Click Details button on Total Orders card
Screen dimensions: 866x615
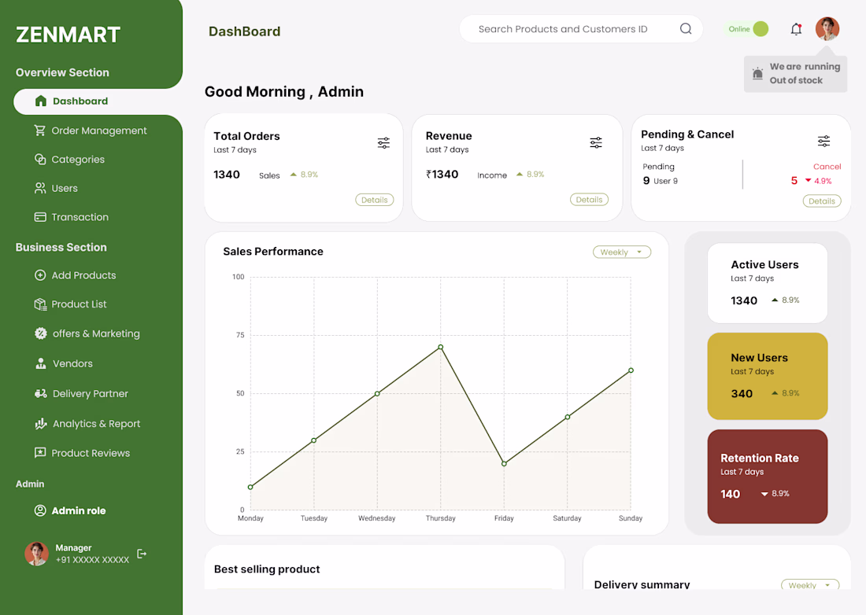375,200
